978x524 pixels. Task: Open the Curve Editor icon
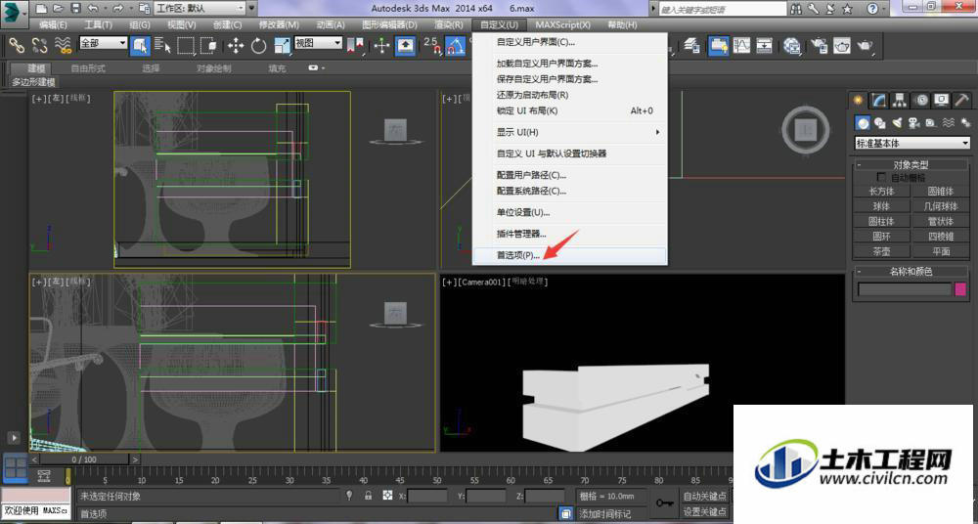pos(741,45)
